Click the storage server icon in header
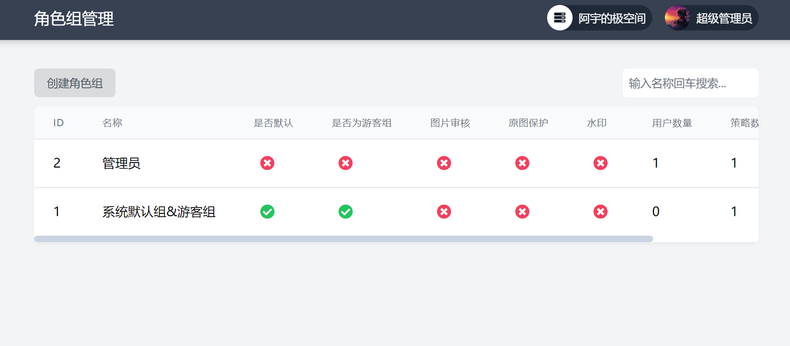Image resolution: width=790 pixels, height=346 pixels. coord(559,18)
